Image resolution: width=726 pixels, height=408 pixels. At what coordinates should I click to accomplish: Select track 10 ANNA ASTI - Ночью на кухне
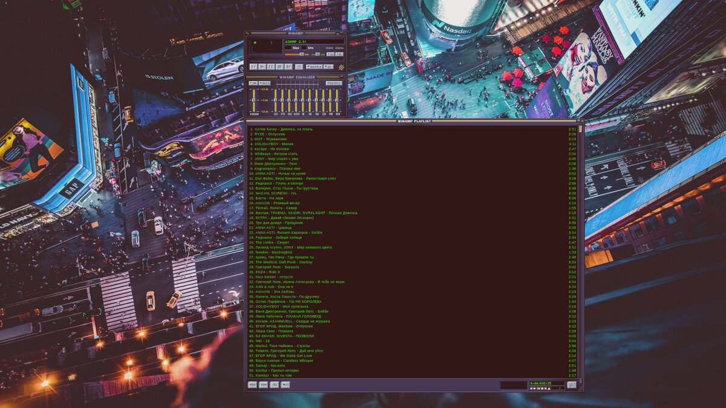click(x=413, y=173)
